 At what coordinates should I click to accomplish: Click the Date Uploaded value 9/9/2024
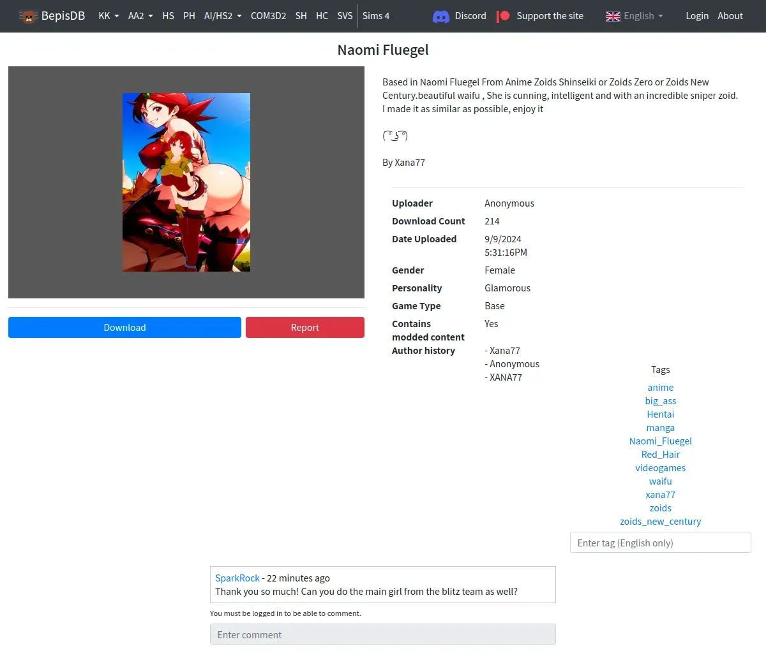[x=503, y=239]
